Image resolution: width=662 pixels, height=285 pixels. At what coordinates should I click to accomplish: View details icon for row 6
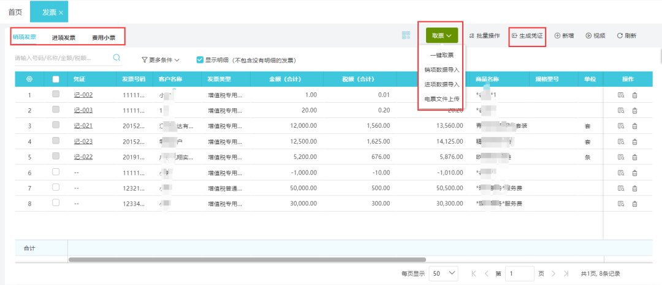(x=620, y=172)
